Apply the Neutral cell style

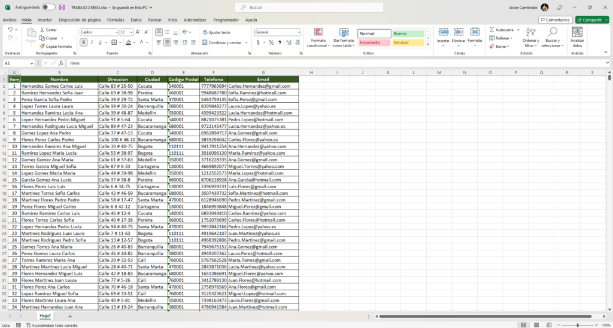coord(408,42)
